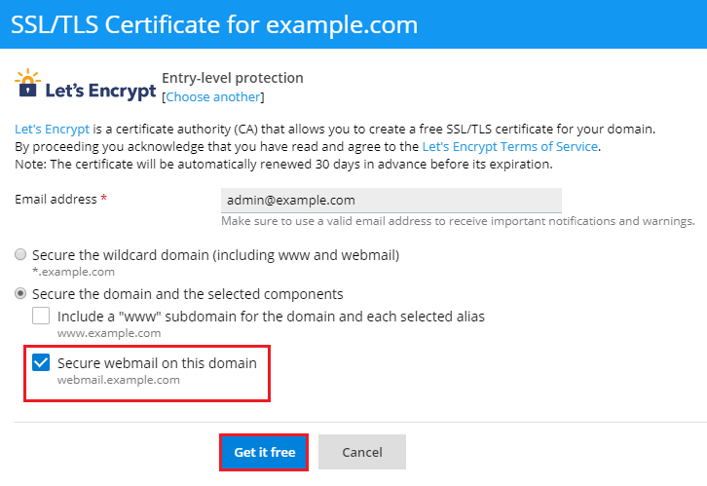Screen dimensions: 707x486
Task: Open Let's Encrypt Terms of Service link
Action: pyautogui.click(x=510, y=146)
